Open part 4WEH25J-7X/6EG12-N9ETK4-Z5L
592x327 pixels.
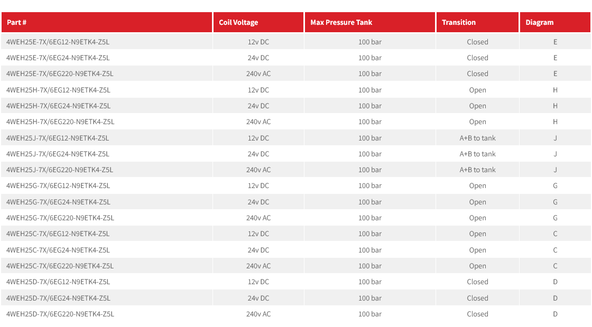click(58, 138)
